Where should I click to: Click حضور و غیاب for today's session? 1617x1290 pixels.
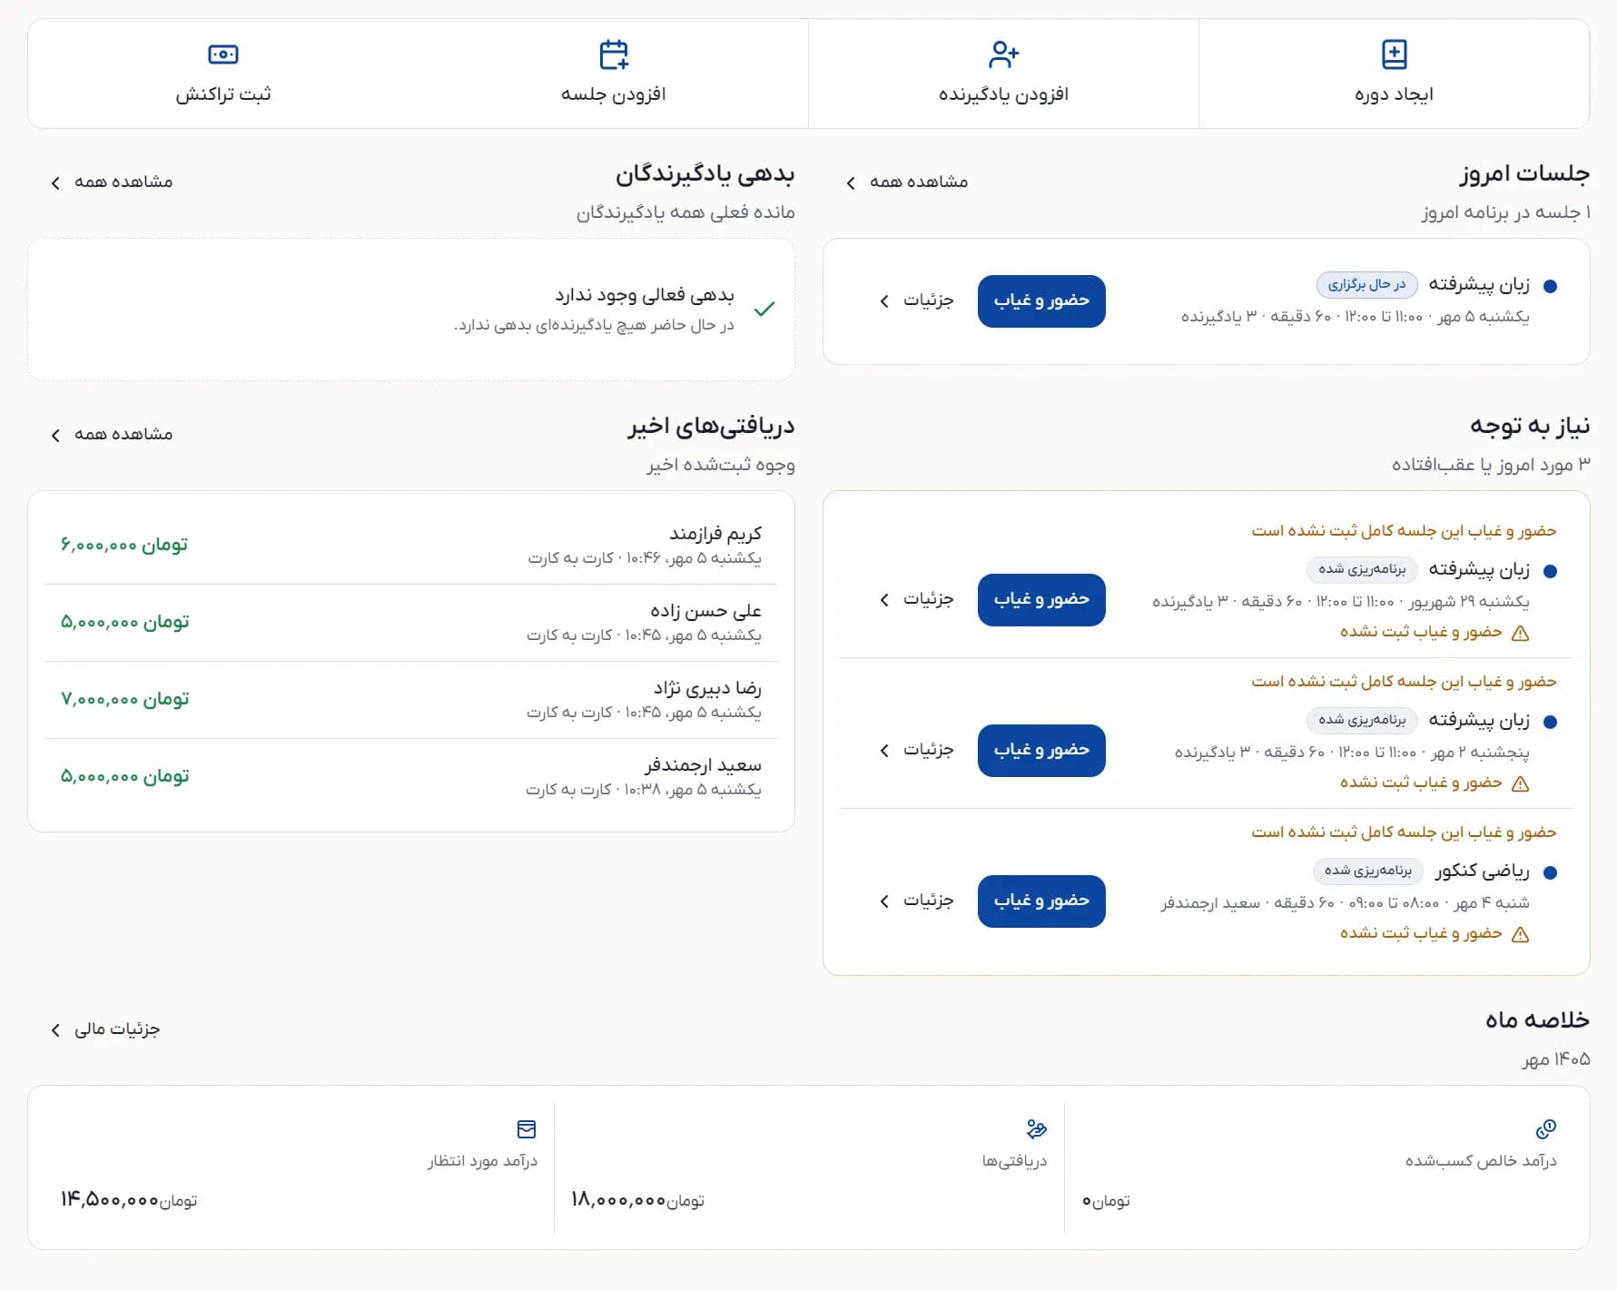1041,301
